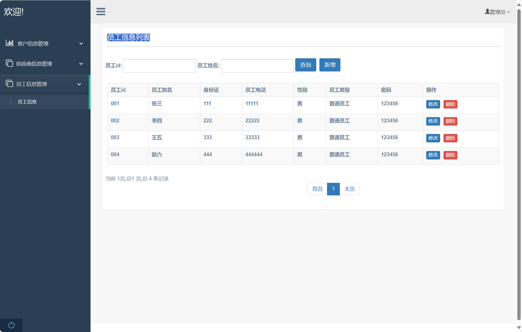Click the bar chart icon beside 客户信息管理
This screenshot has width=522, height=332.
(x=10, y=43)
